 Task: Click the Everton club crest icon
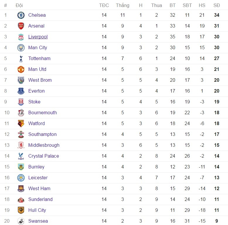click(x=21, y=91)
